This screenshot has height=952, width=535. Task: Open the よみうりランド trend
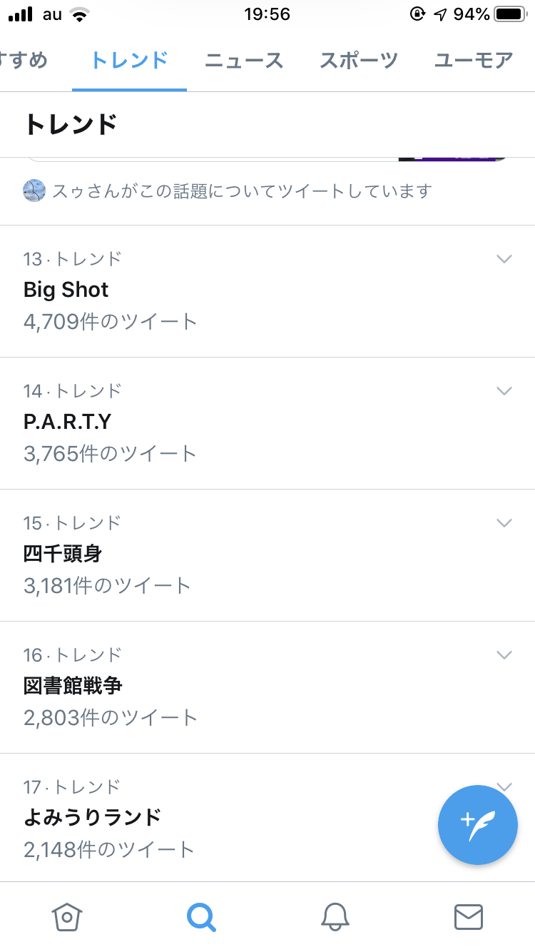93,818
